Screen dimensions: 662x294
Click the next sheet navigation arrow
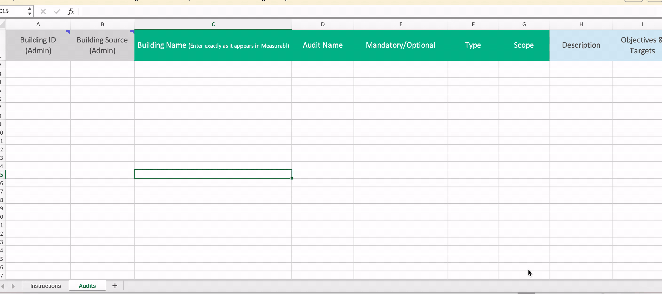coord(13,286)
